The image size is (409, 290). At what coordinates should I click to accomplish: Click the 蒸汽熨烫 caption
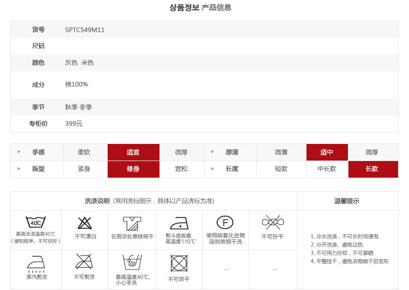tap(37, 277)
